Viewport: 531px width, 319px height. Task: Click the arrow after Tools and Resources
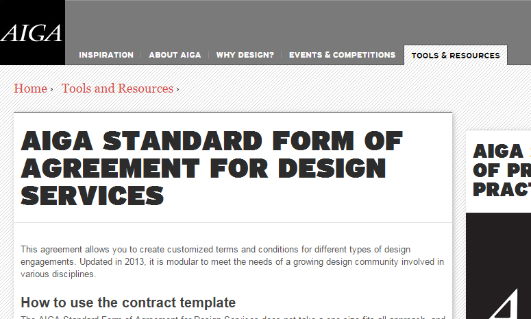177,89
